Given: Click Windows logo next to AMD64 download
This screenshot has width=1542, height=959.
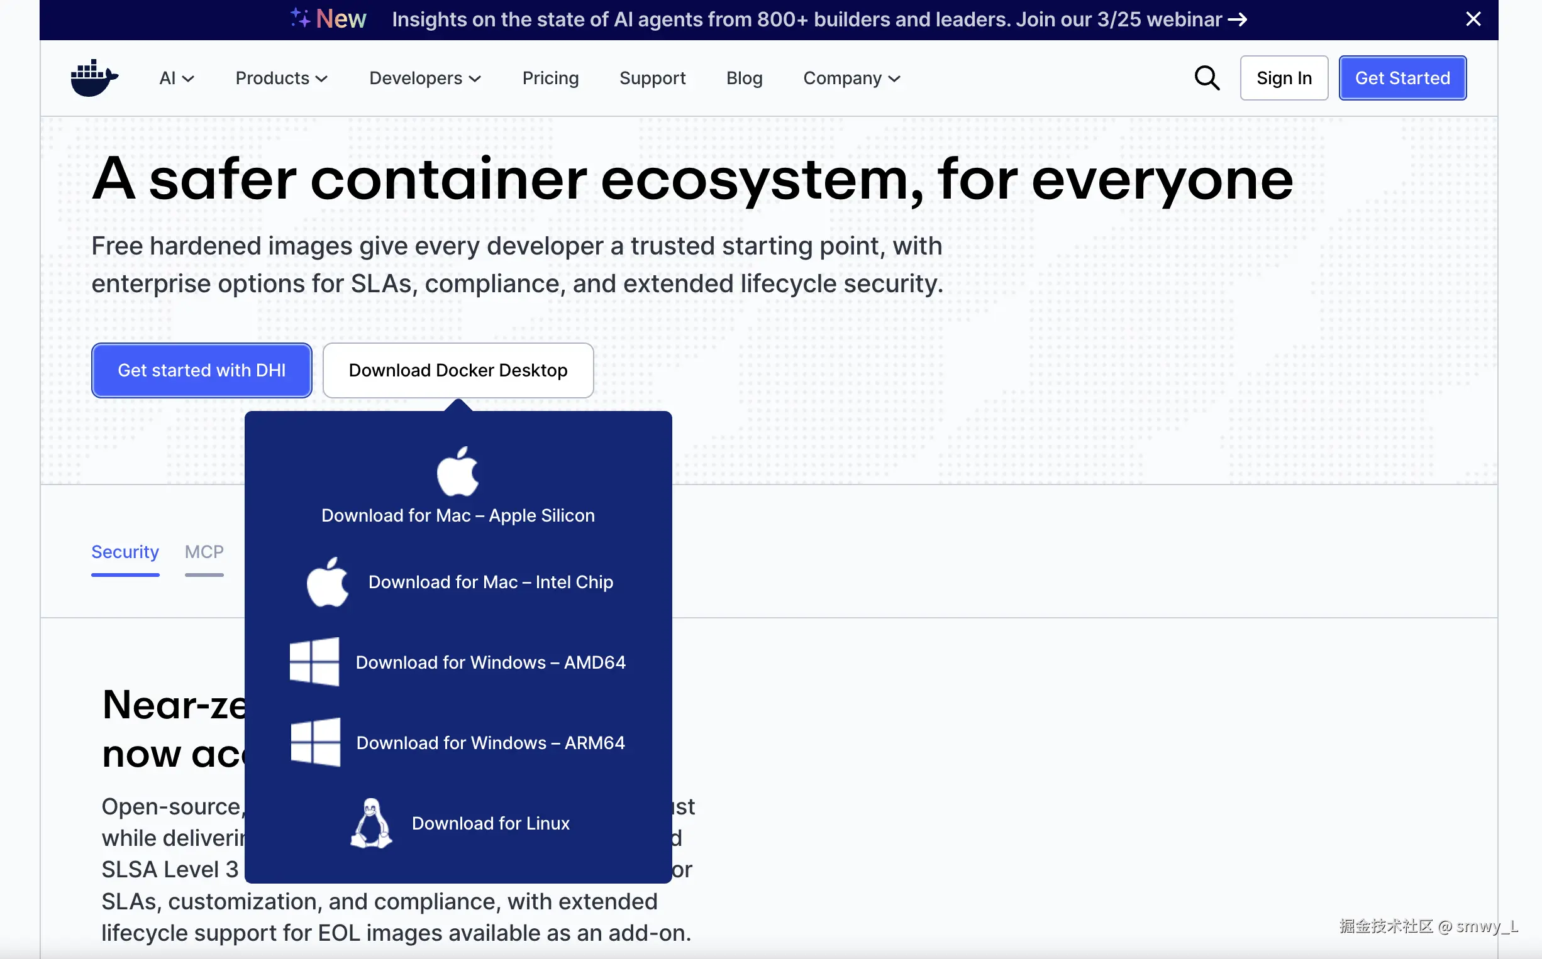Looking at the screenshot, I should coord(314,662).
